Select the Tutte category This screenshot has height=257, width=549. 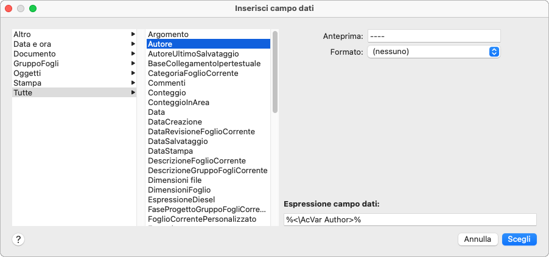pyautogui.click(x=23, y=92)
